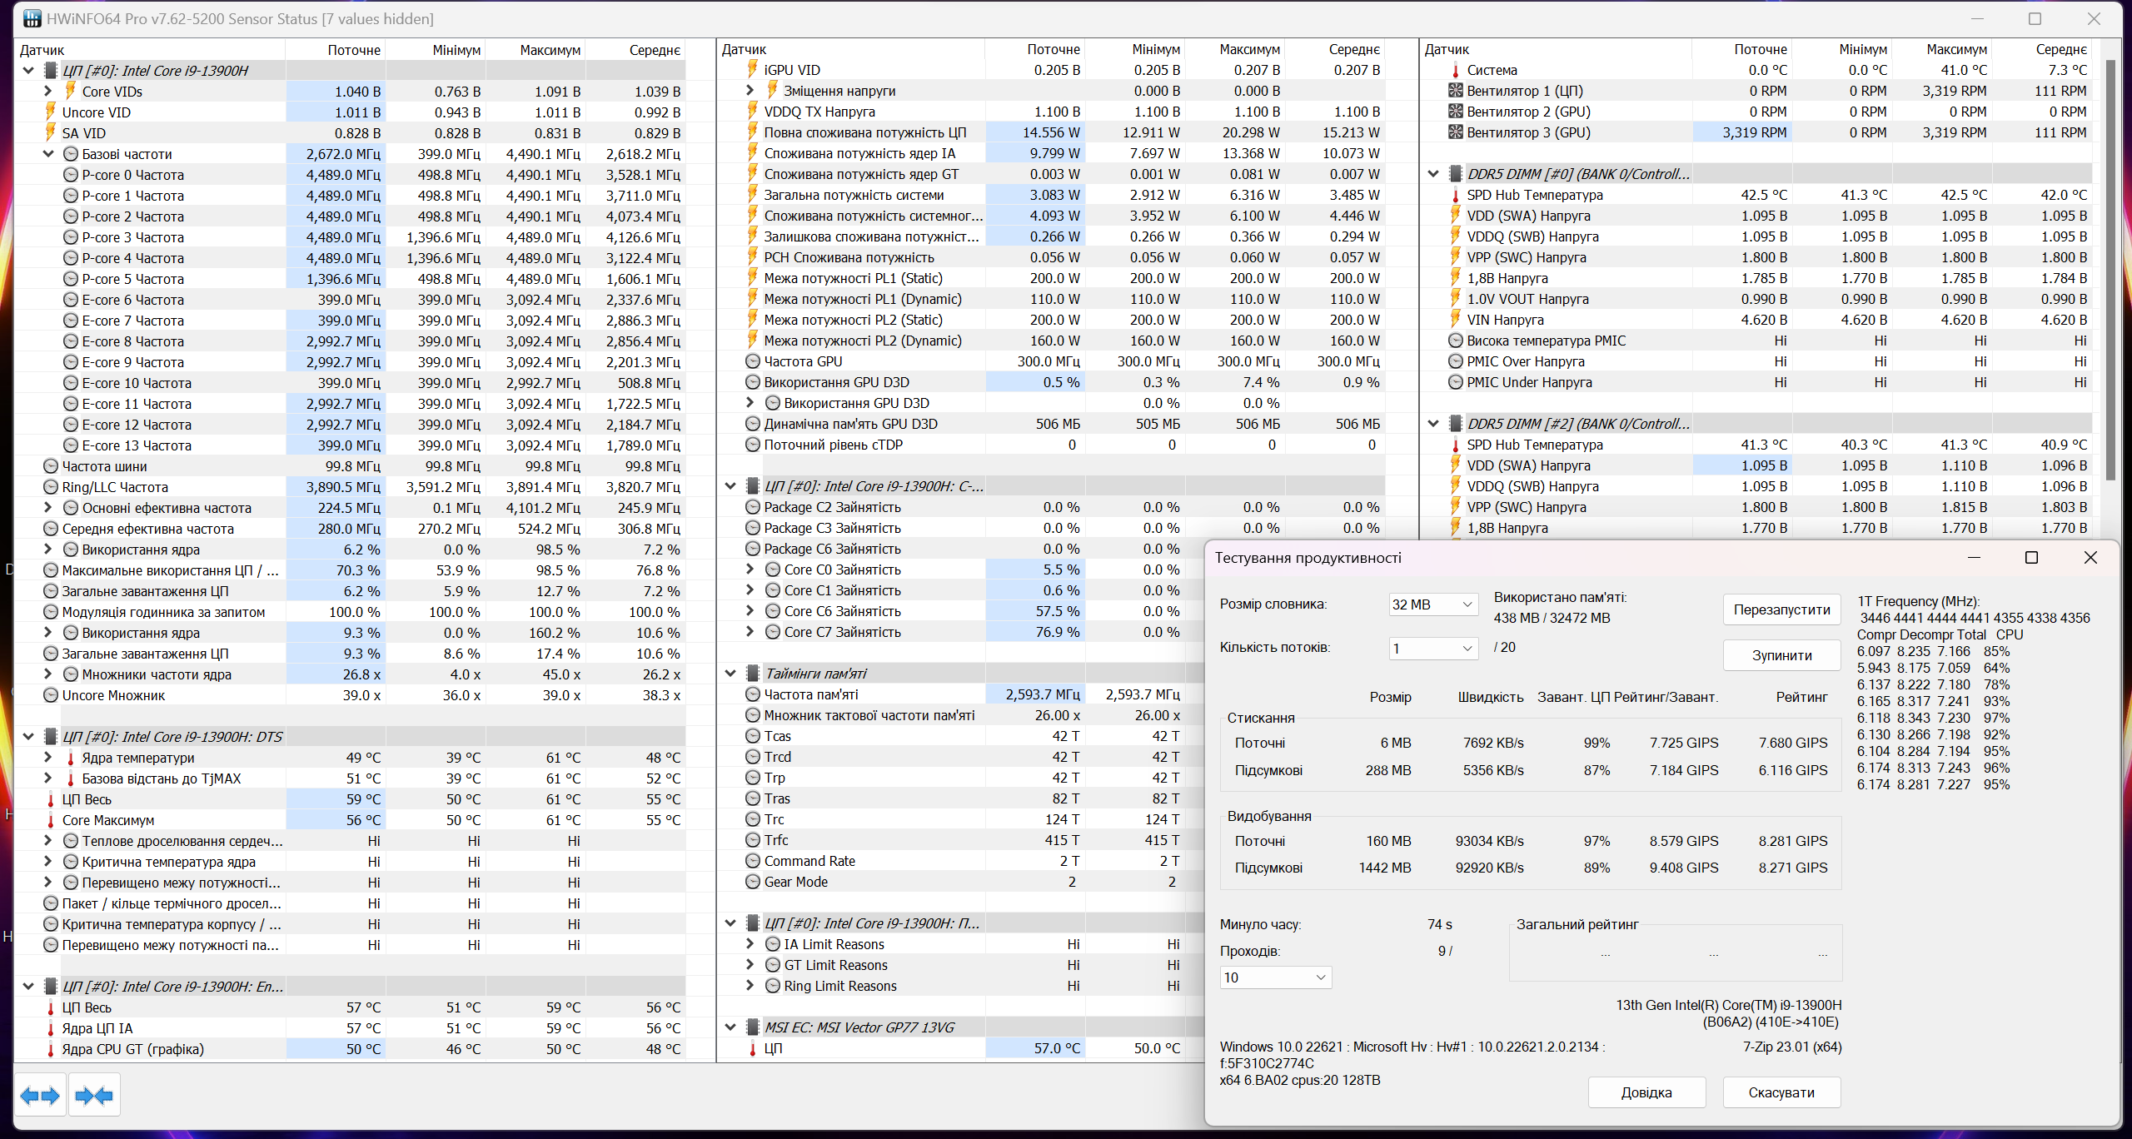The width and height of the screenshot is (2132, 1139).
Task: Click the Перезапустити button
Action: 1781,609
